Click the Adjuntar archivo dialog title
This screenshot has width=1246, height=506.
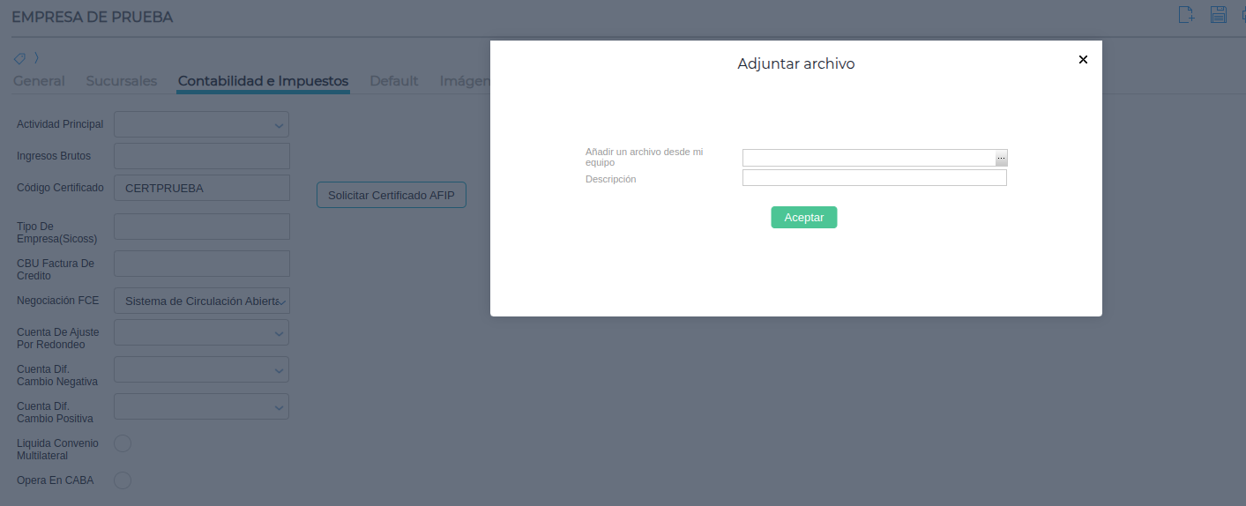click(796, 63)
